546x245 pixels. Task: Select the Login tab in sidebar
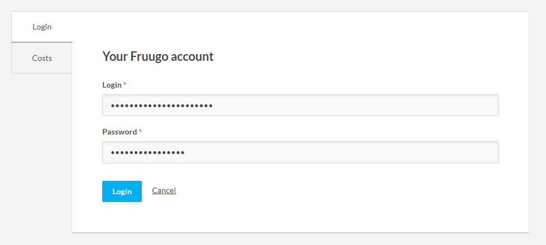click(42, 27)
